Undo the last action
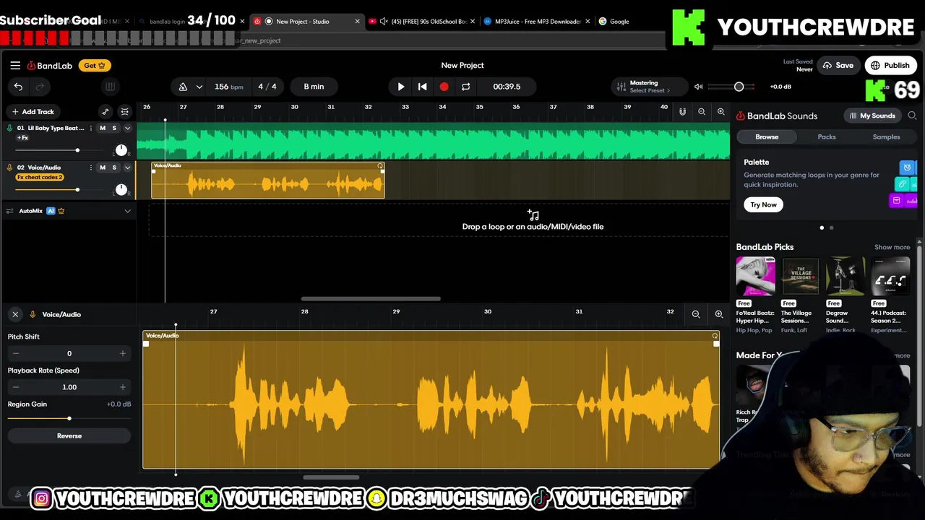The width and height of the screenshot is (925, 520). [18, 87]
